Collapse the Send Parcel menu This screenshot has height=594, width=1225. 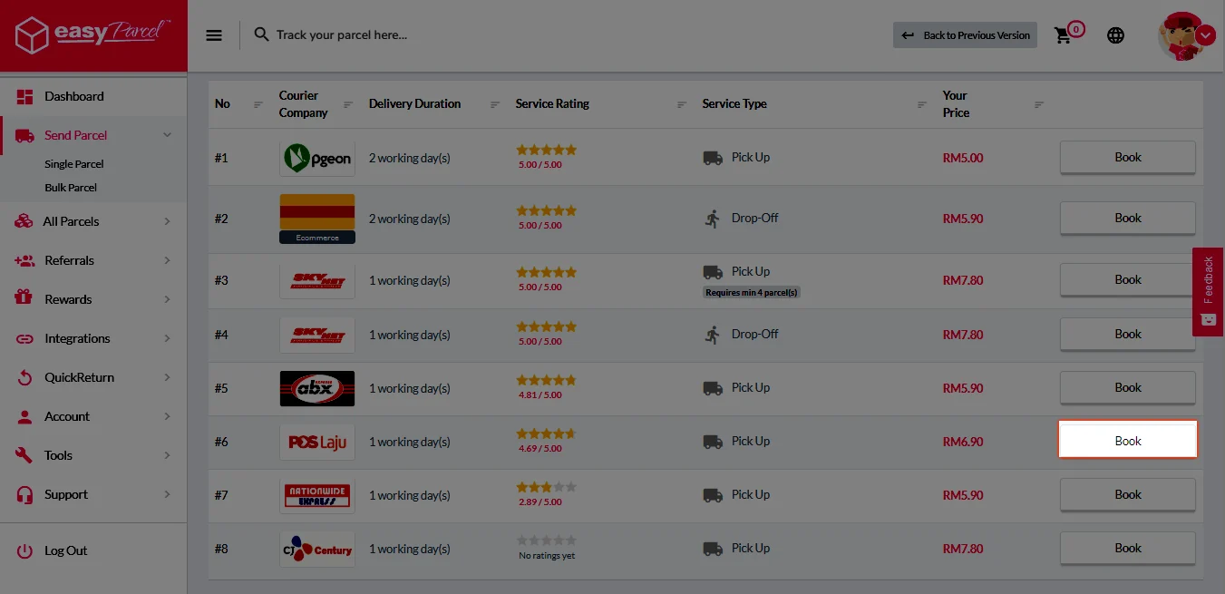167,135
